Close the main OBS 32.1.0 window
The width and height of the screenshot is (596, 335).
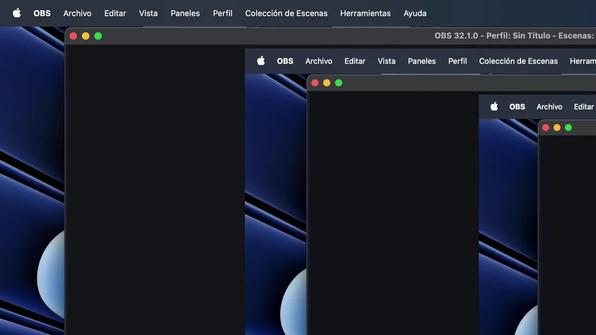73,36
